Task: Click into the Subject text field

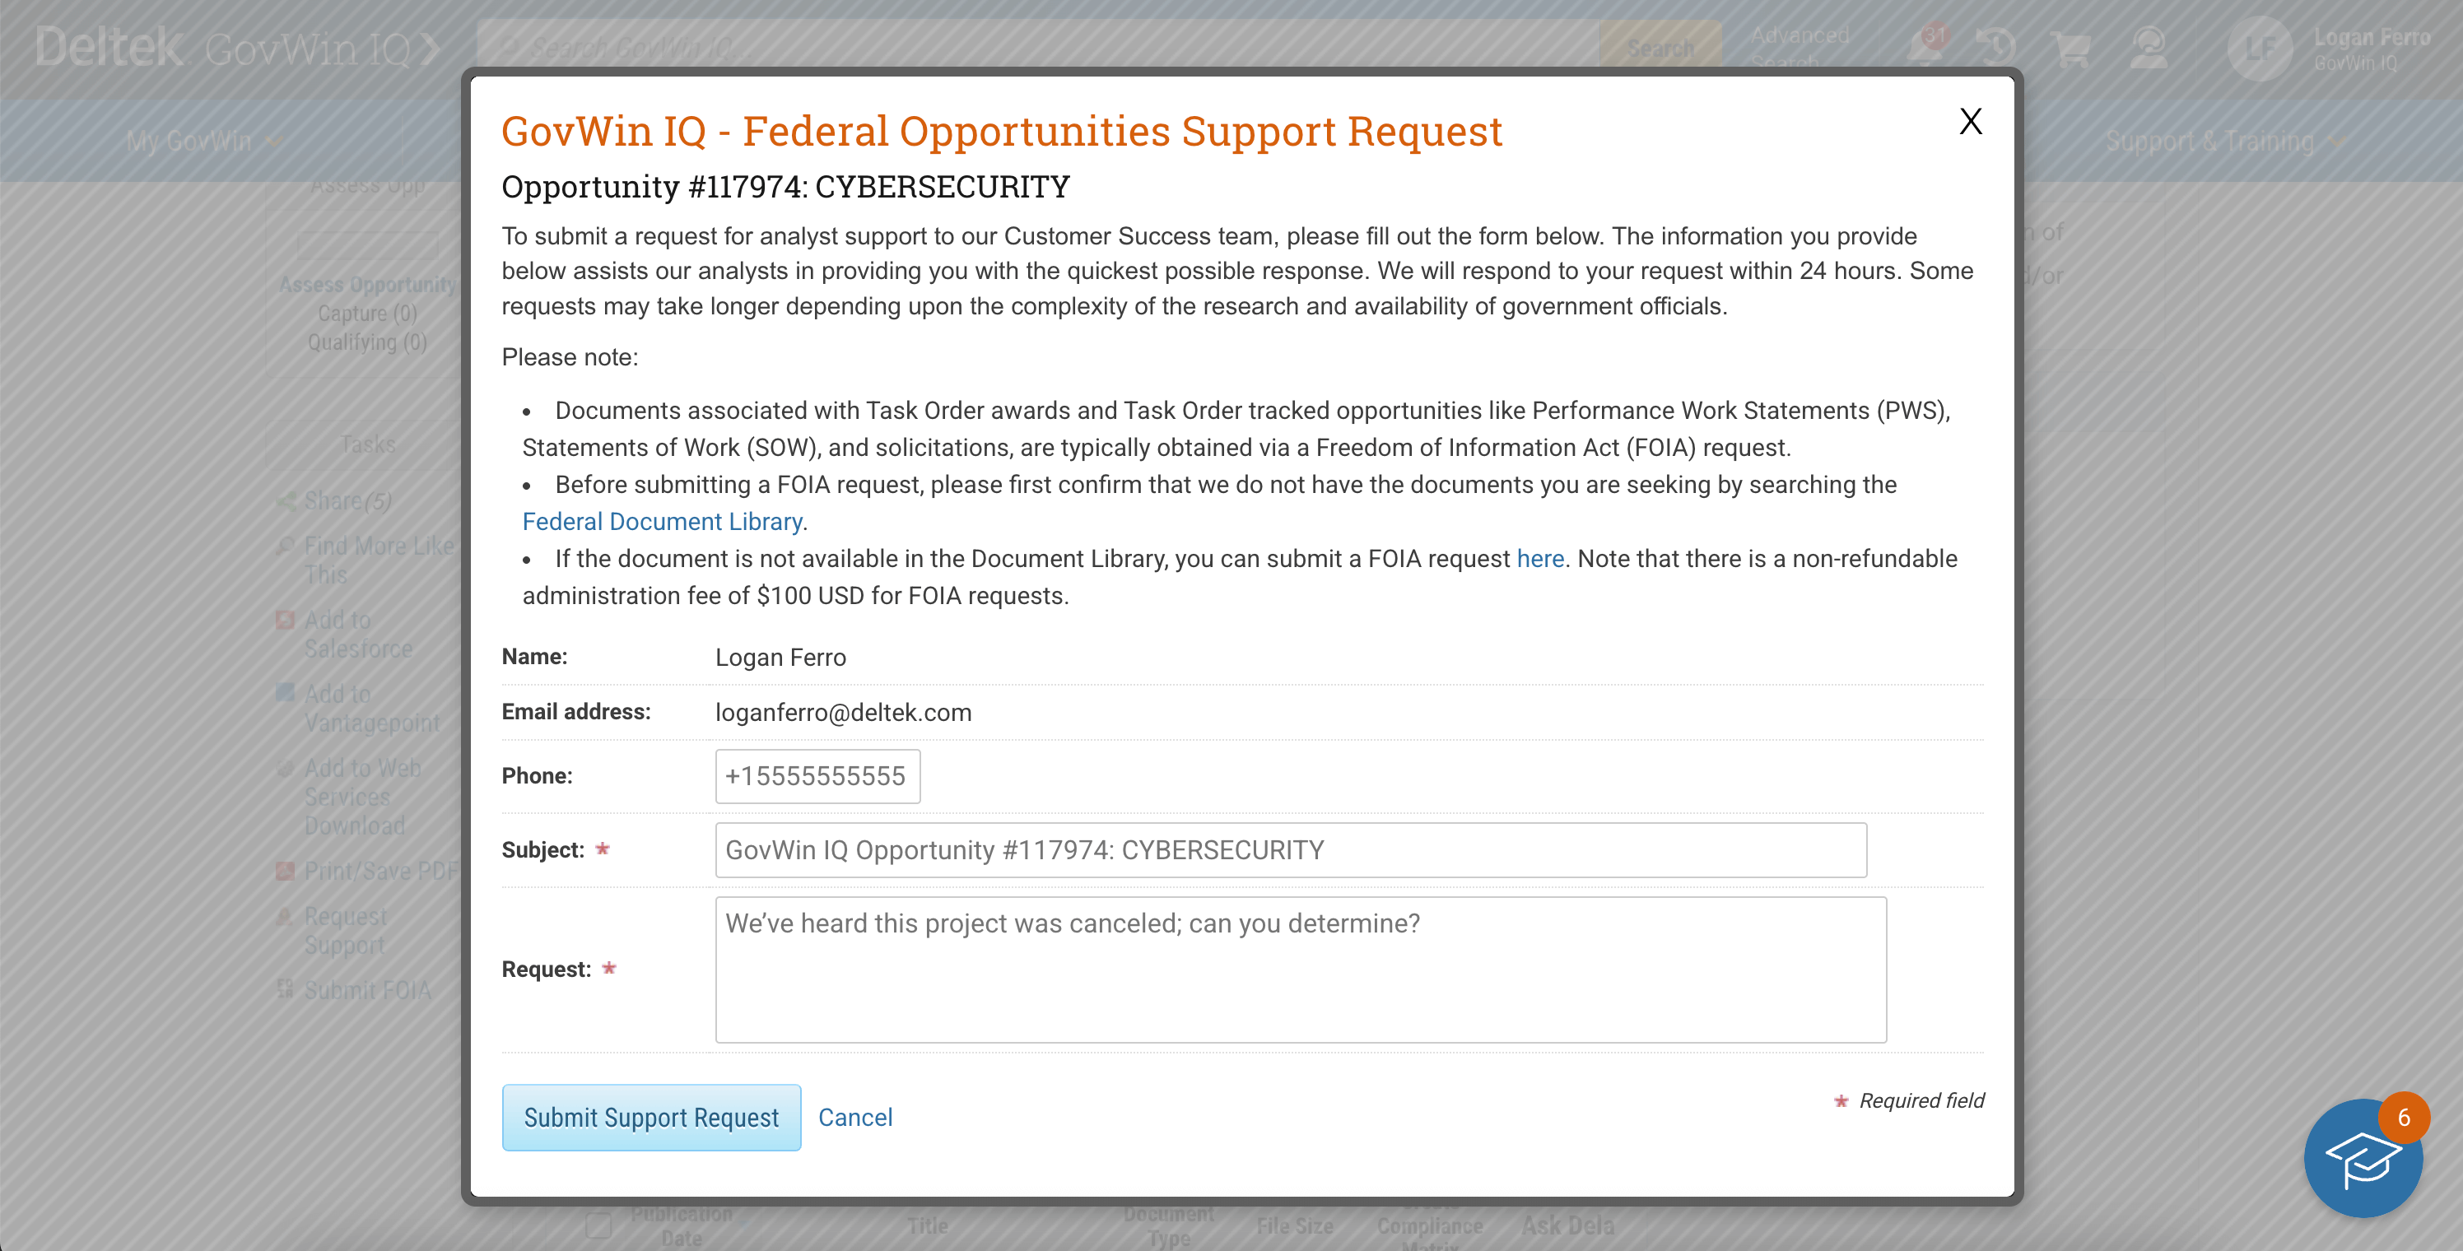Action: pyautogui.click(x=1290, y=849)
